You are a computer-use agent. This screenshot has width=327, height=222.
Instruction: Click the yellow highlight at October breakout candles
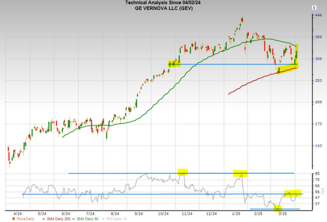[x=174, y=64]
